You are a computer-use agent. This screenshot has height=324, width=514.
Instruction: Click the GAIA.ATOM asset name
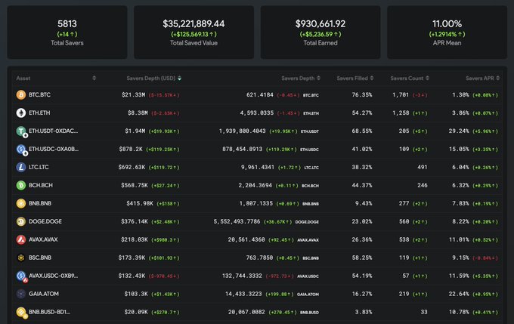[x=44, y=294]
